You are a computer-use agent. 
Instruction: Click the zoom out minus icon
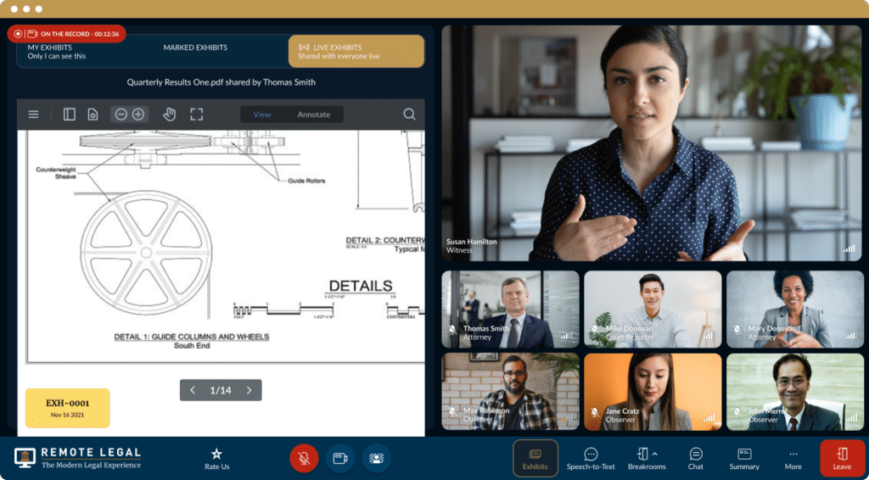click(121, 114)
